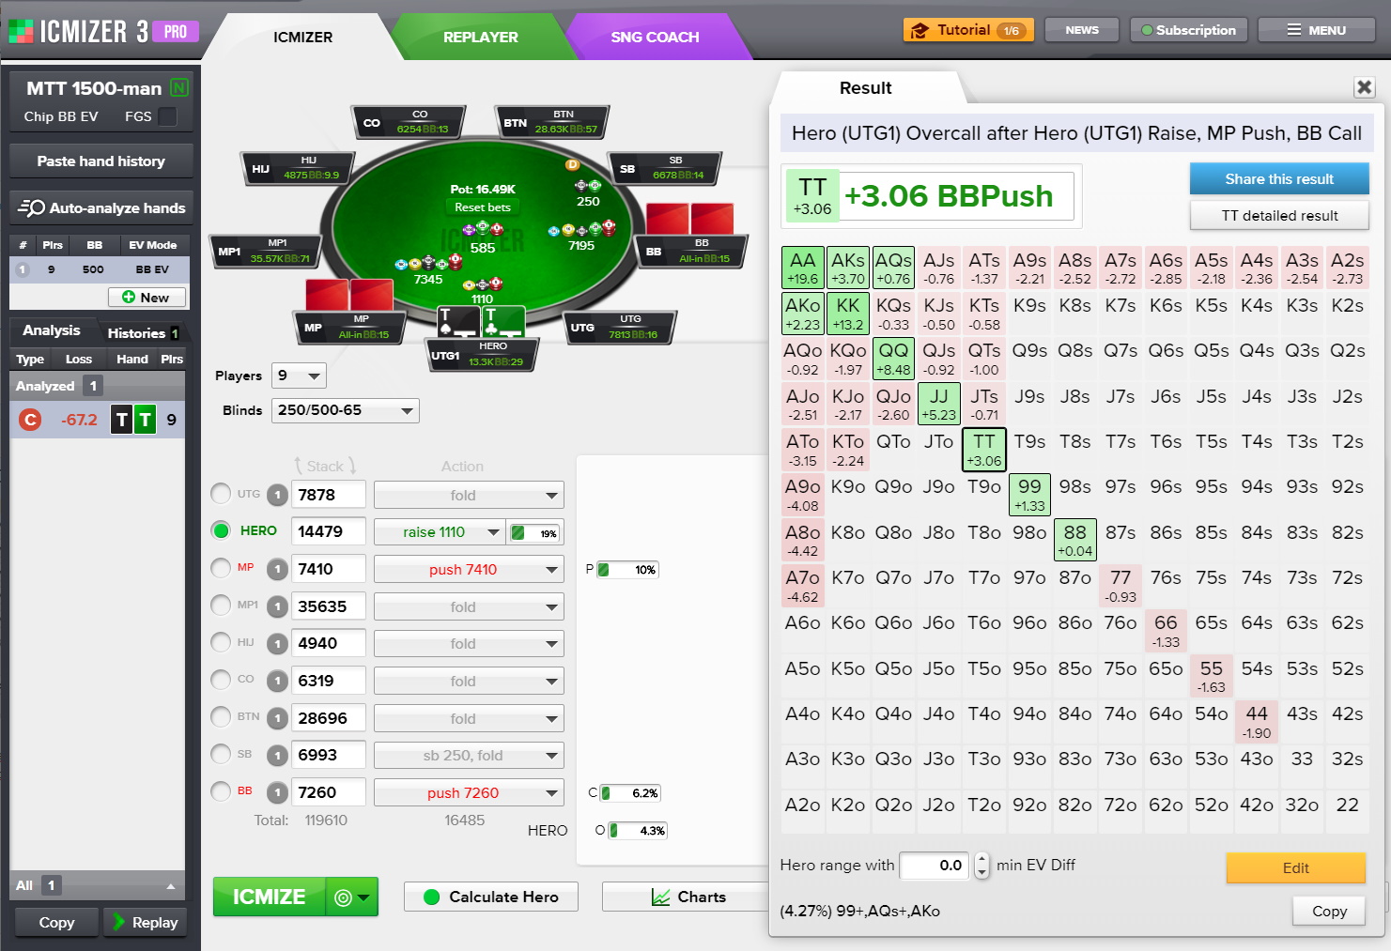This screenshot has height=951, width=1391.
Task: Open the Analysis tab
Action: (x=52, y=330)
